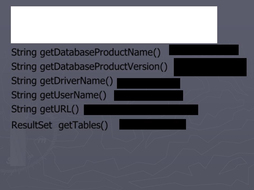The width and height of the screenshot is (254, 190).
Task: Click black box next to getDriverName()
Action: 148,83
